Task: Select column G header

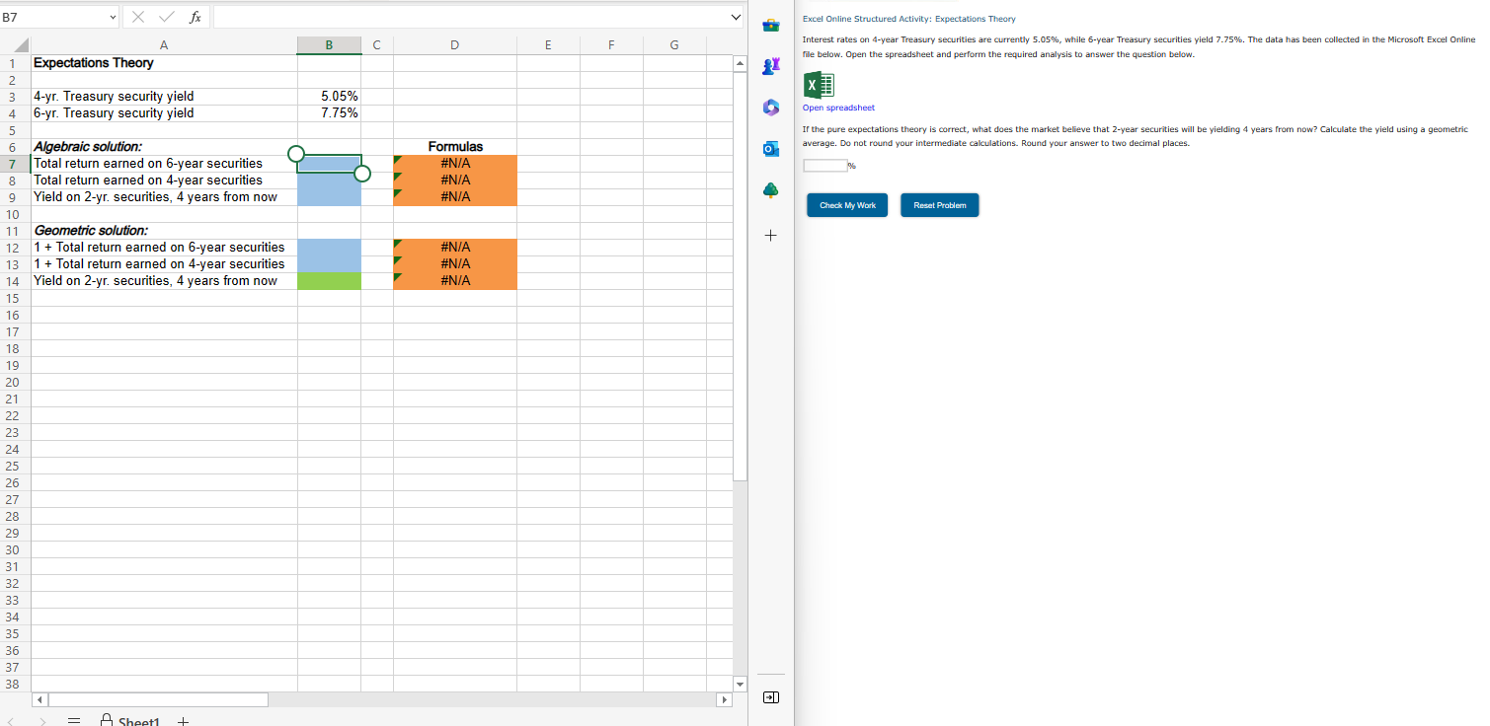Action: (674, 44)
